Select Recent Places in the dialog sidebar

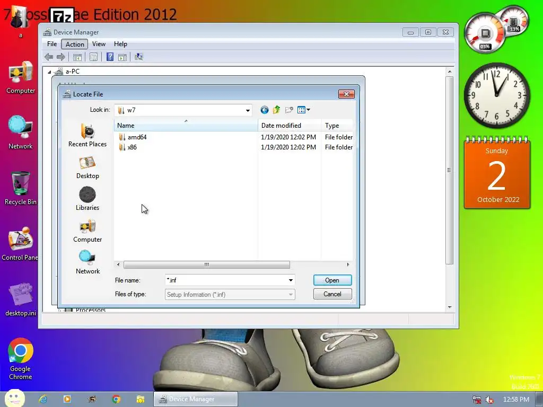point(87,135)
